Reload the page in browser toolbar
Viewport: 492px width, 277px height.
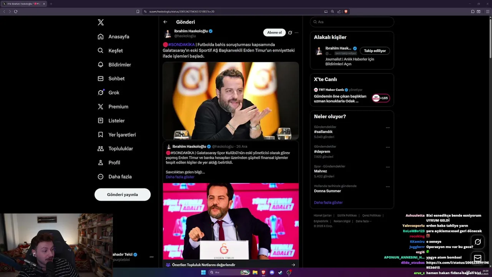[x=16, y=12]
